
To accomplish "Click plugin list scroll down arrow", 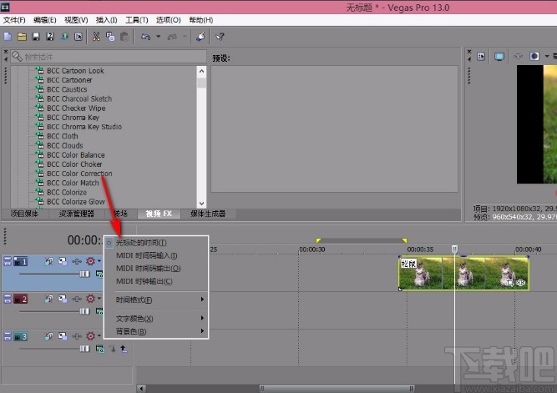I will [x=201, y=204].
